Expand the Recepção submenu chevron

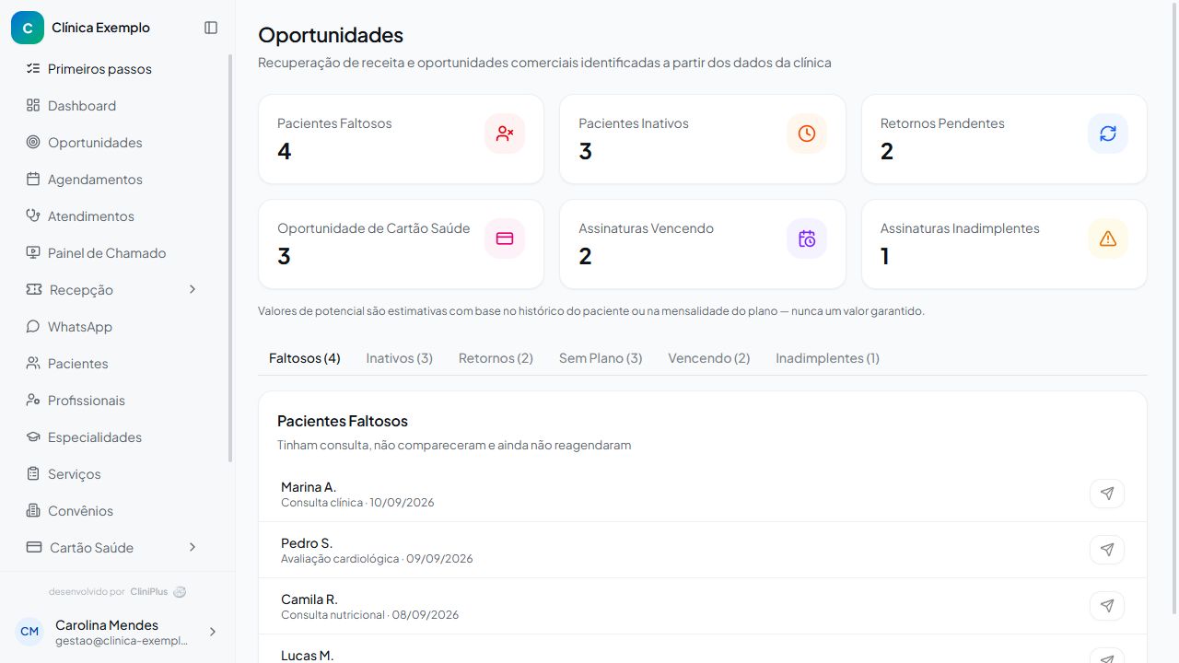pyautogui.click(x=193, y=290)
